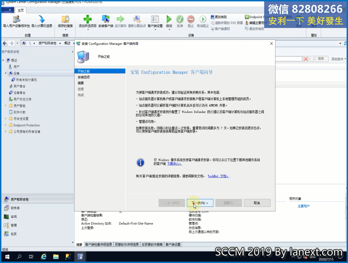Open the Add Criteria (添加条件) dropdown
Viewport: 348px width, 263px height.
pos(339,59)
